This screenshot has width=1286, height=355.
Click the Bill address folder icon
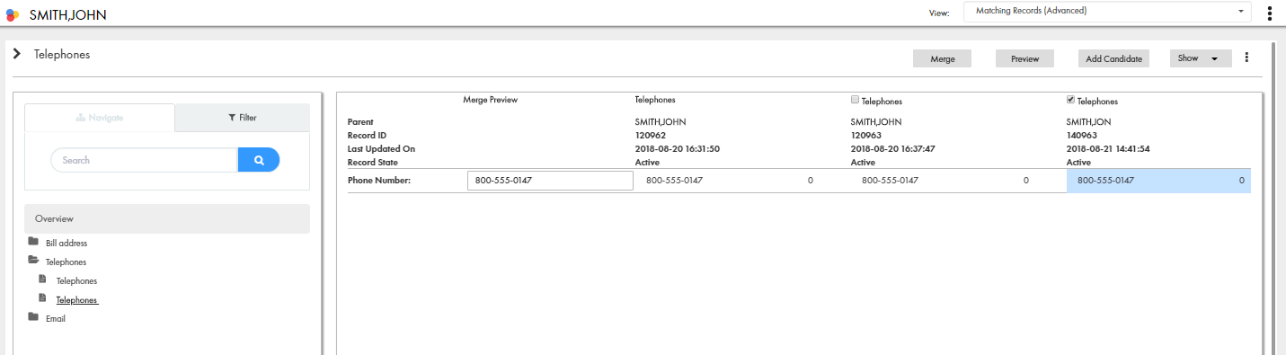click(33, 242)
